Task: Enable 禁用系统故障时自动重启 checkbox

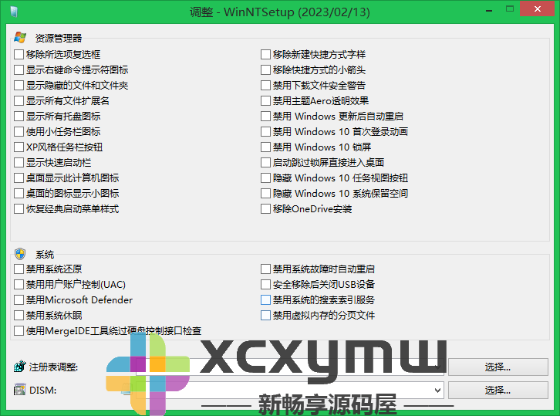Action: (x=265, y=269)
